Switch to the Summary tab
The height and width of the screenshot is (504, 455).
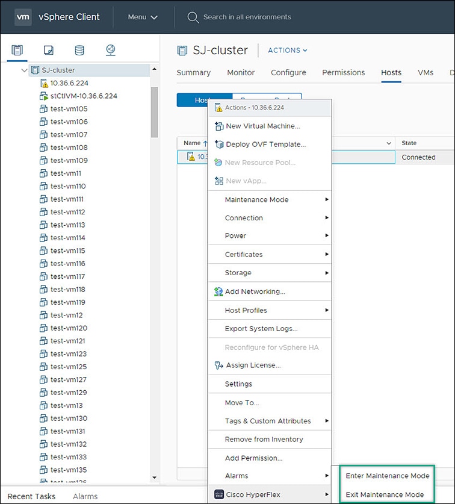(193, 73)
